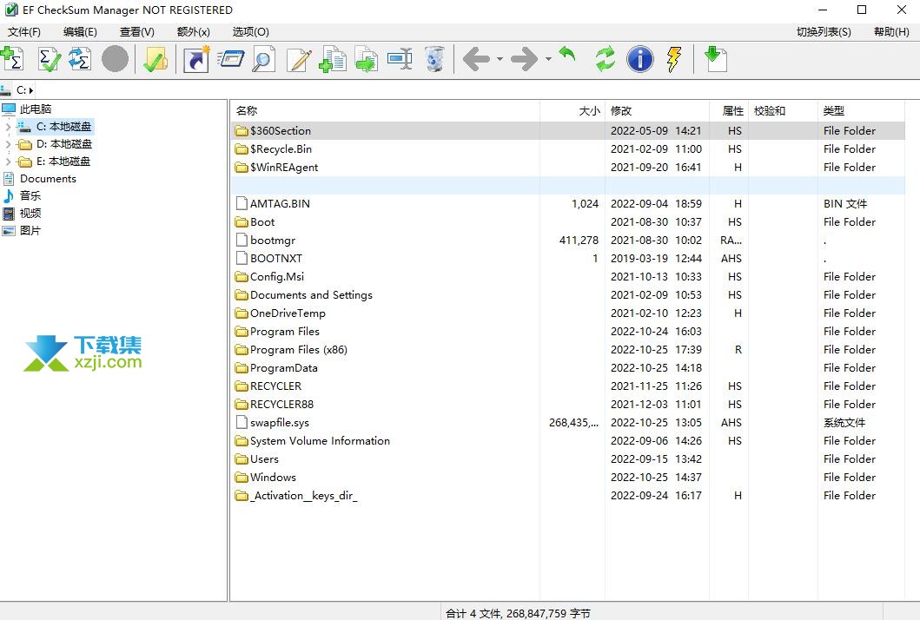This screenshot has width=920, height=620.
Task: Select Documents in the folder tree
Action: coord(48,179)
